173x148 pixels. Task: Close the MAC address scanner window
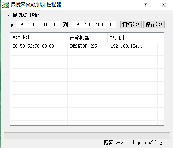point(164,5)
